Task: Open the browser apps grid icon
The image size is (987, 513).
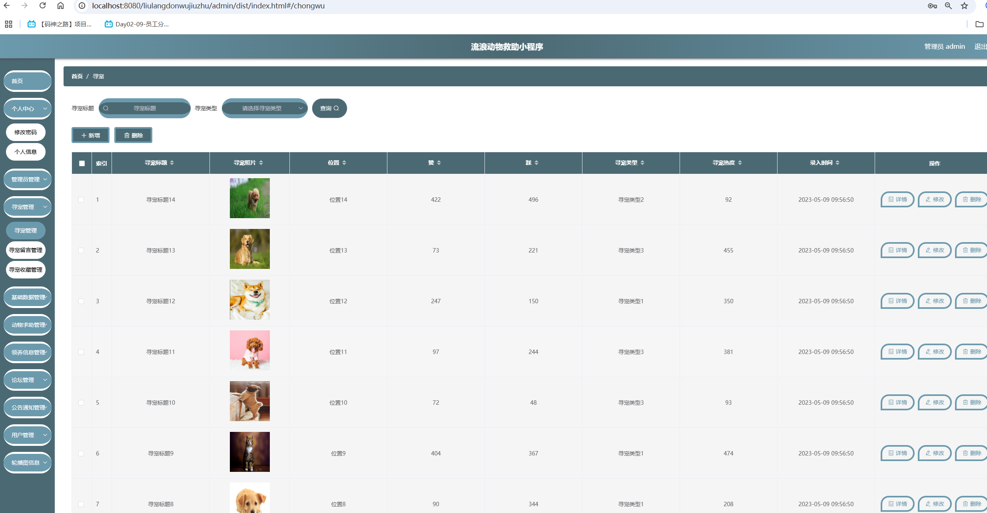Action: click(x=8, y=24)
